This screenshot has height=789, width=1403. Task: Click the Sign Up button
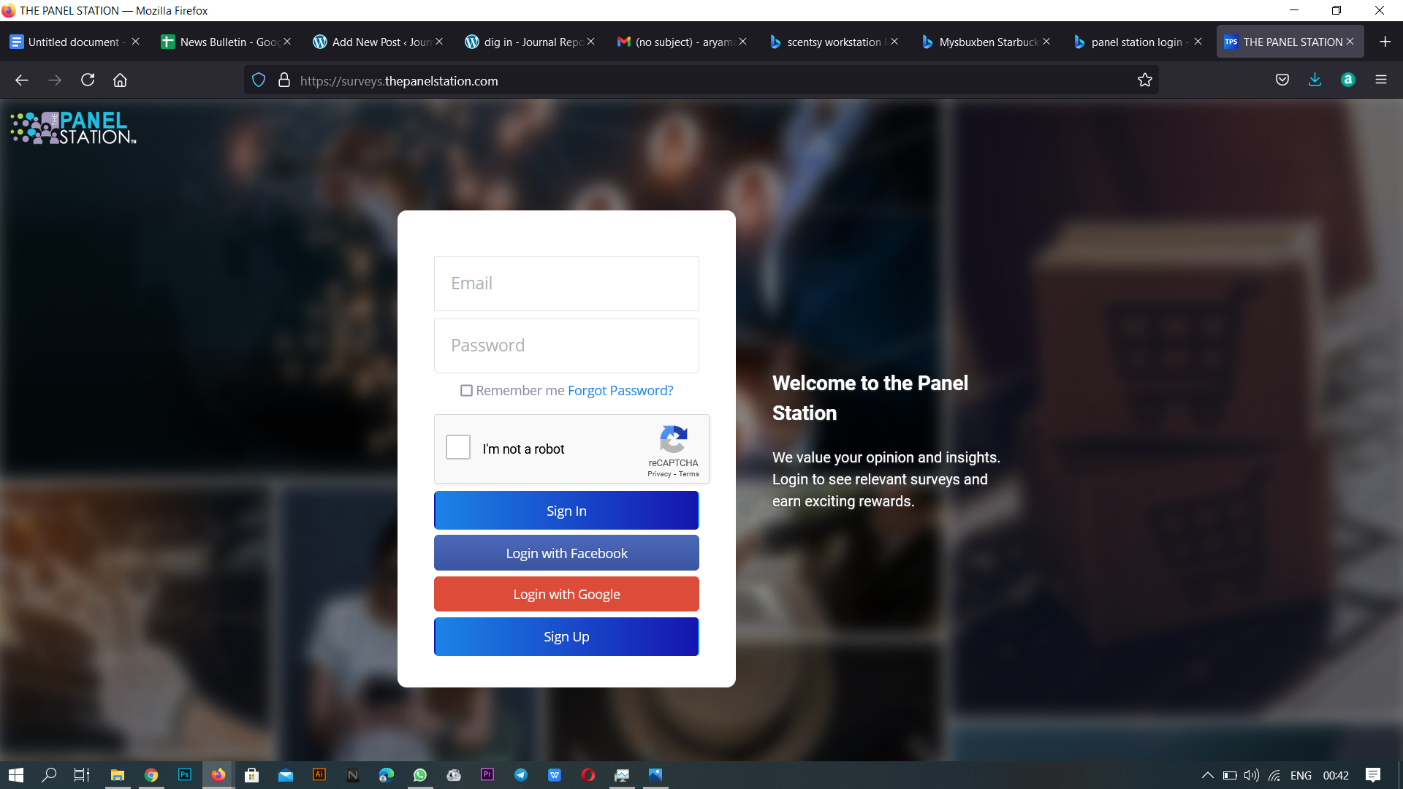[x=566, y=637]
